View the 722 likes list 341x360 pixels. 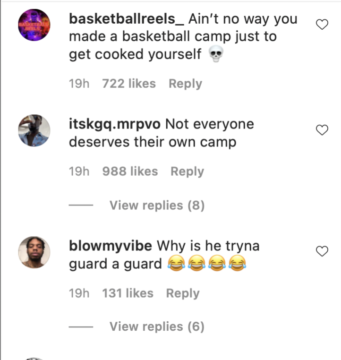pos(129,83)
